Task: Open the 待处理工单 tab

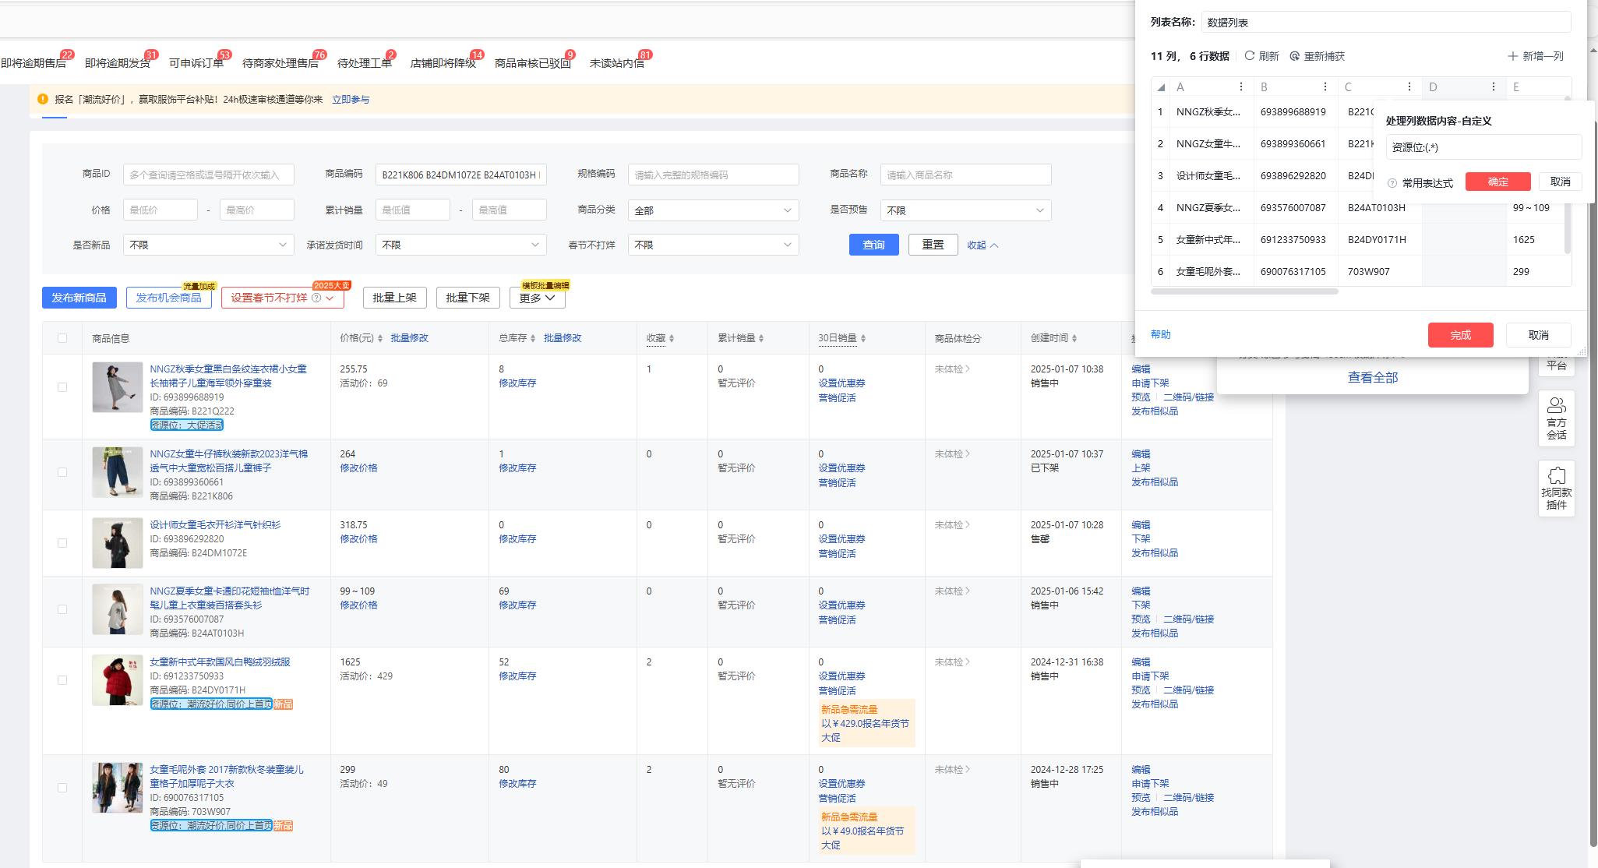Action: pos(364,63)
